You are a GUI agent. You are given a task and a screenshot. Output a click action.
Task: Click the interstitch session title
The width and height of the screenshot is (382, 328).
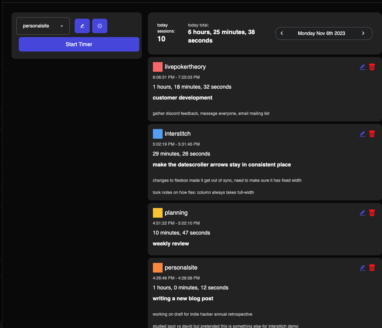[178, 134]
